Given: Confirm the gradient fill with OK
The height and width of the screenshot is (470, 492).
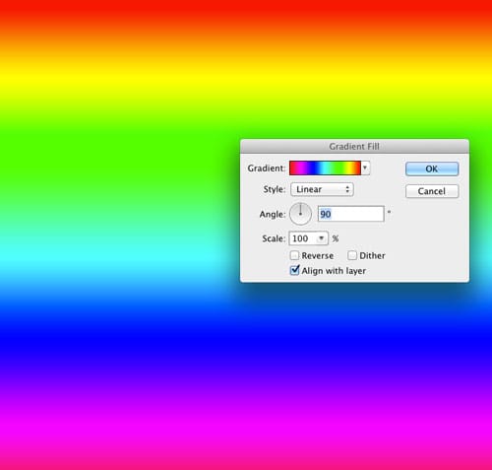Looking at the screenshot, I should tap(432, 168).
